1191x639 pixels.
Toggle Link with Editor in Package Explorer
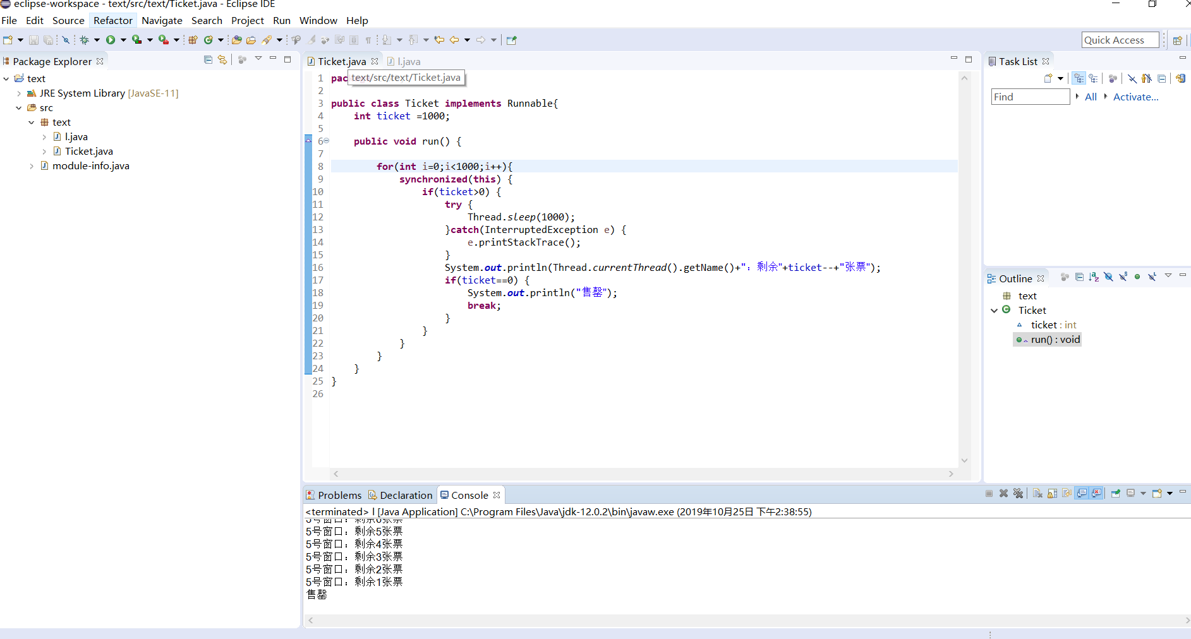(x=222, y=60)
